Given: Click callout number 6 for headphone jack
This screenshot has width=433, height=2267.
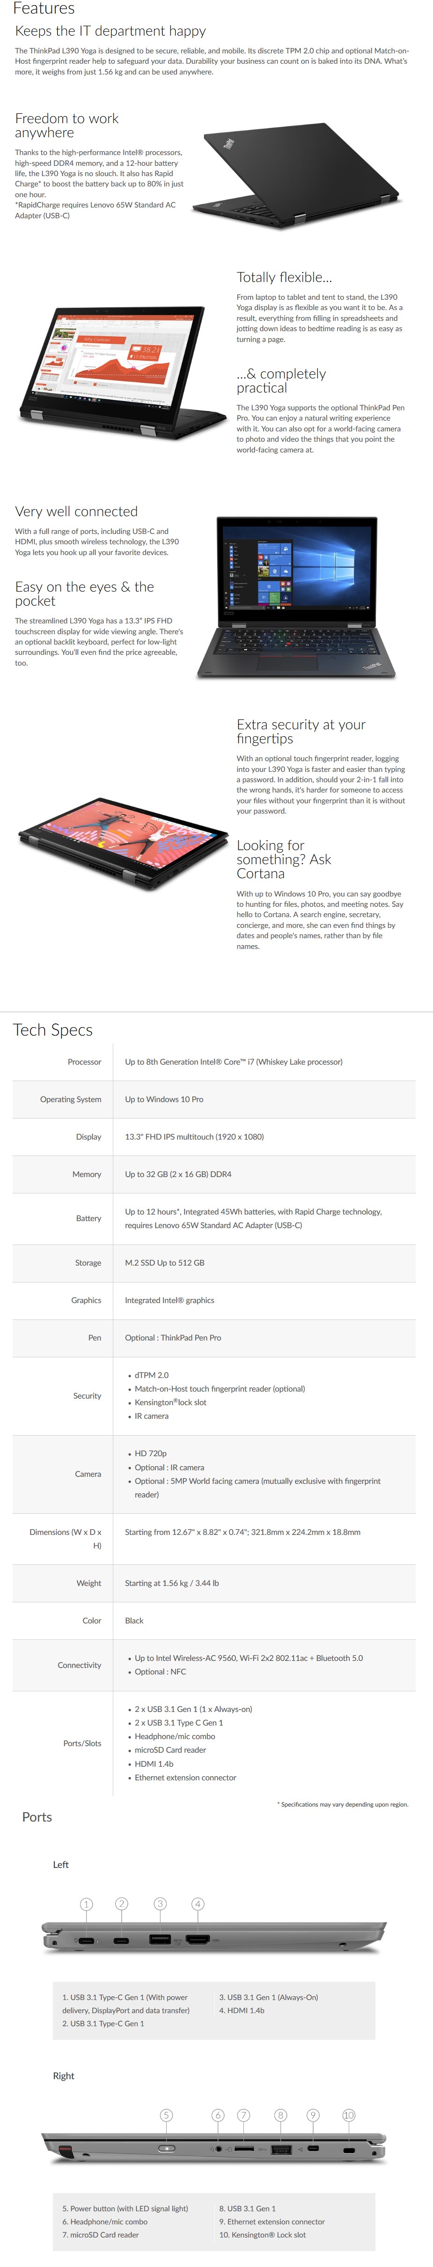Looking at the screenshot, I should click(218, 2115).
